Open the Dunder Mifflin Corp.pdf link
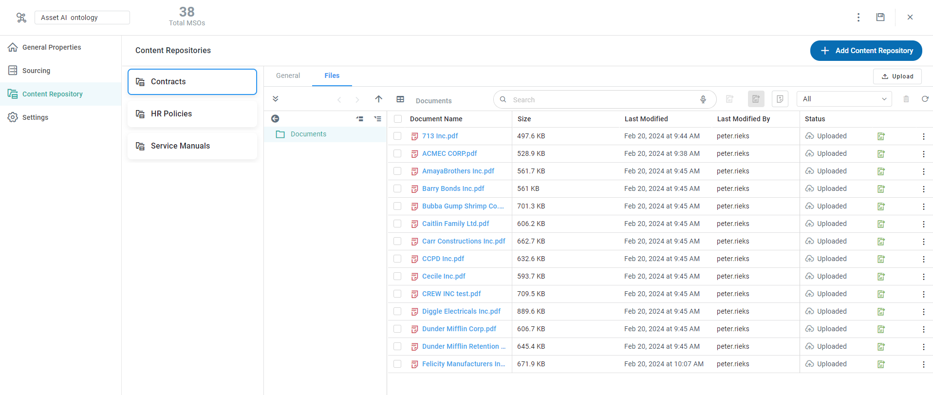 [459, 329]
